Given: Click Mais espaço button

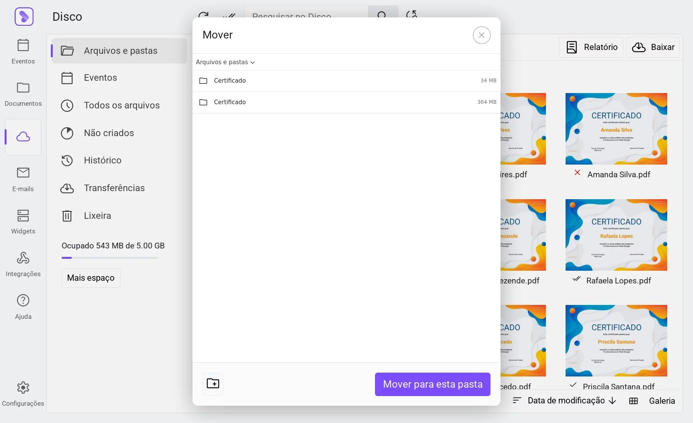Looking at the screenshot, I should click(x=91, y=278).
